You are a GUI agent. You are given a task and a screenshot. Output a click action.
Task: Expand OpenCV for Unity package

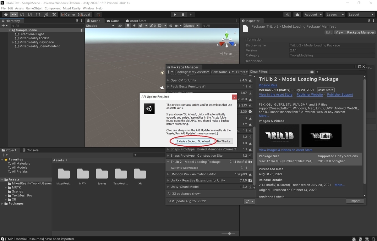pos(168,80)
